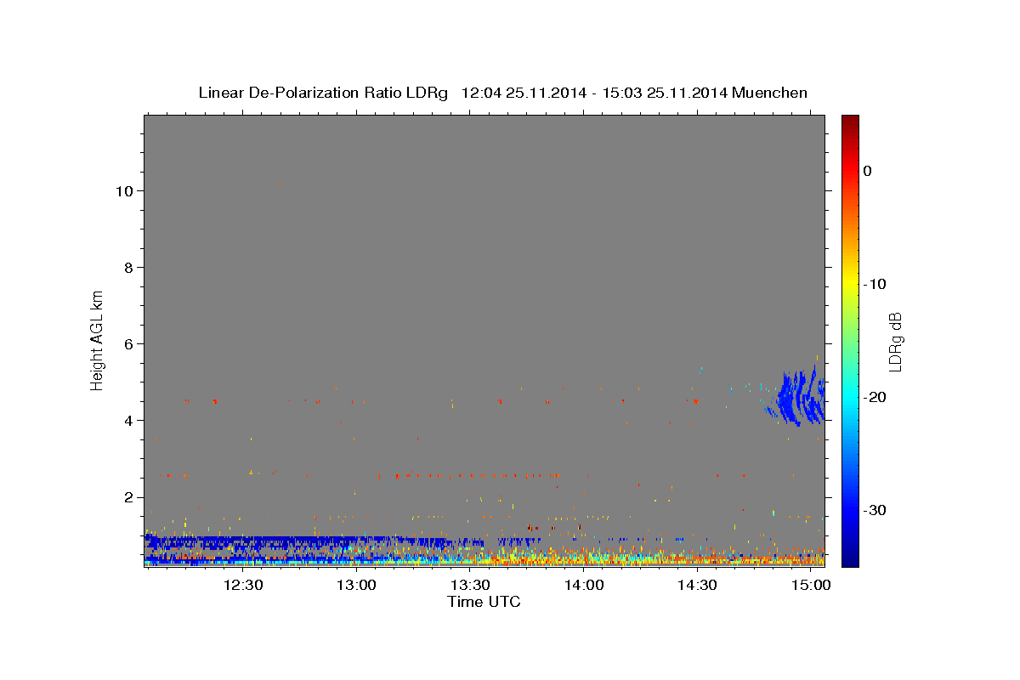This screenshot has height=680, width=1020.
Task: Click the 'Height AGL km' axis label
Action: click(98, 339)
